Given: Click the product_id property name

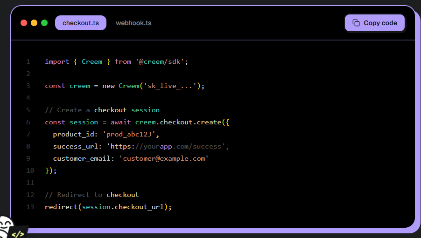Looking at the screenshot, I should point(74,134).
